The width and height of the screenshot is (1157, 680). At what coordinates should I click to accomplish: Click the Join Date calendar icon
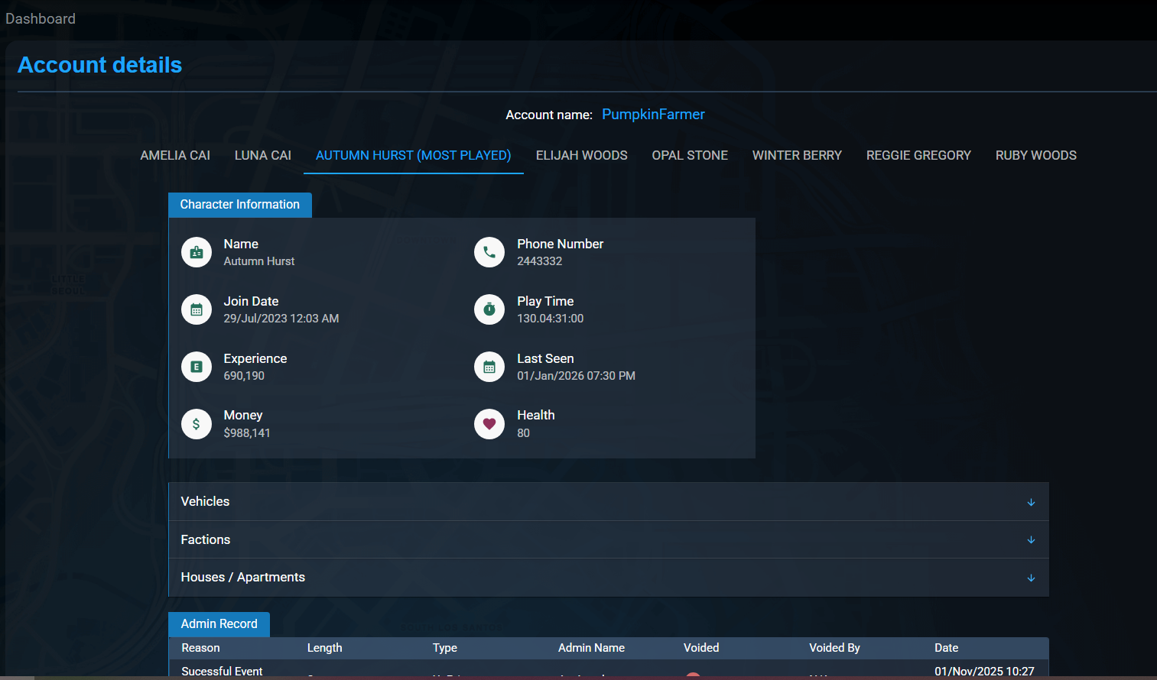[197, 309]
